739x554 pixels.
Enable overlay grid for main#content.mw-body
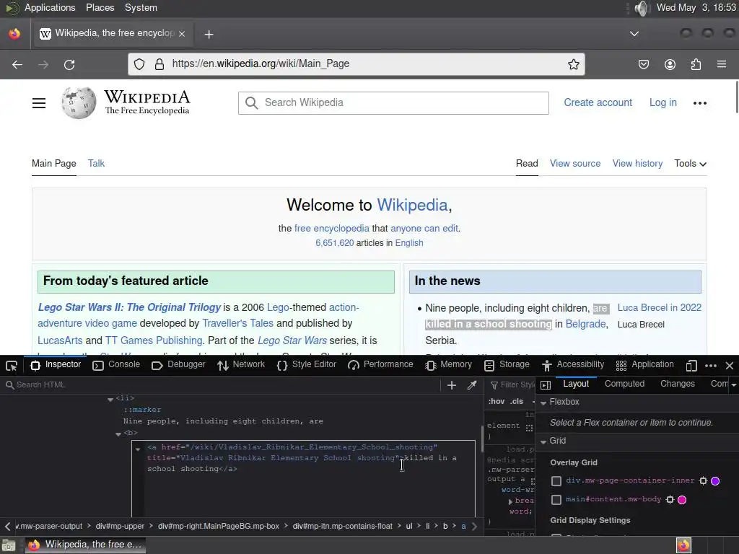tap(556, 500)
